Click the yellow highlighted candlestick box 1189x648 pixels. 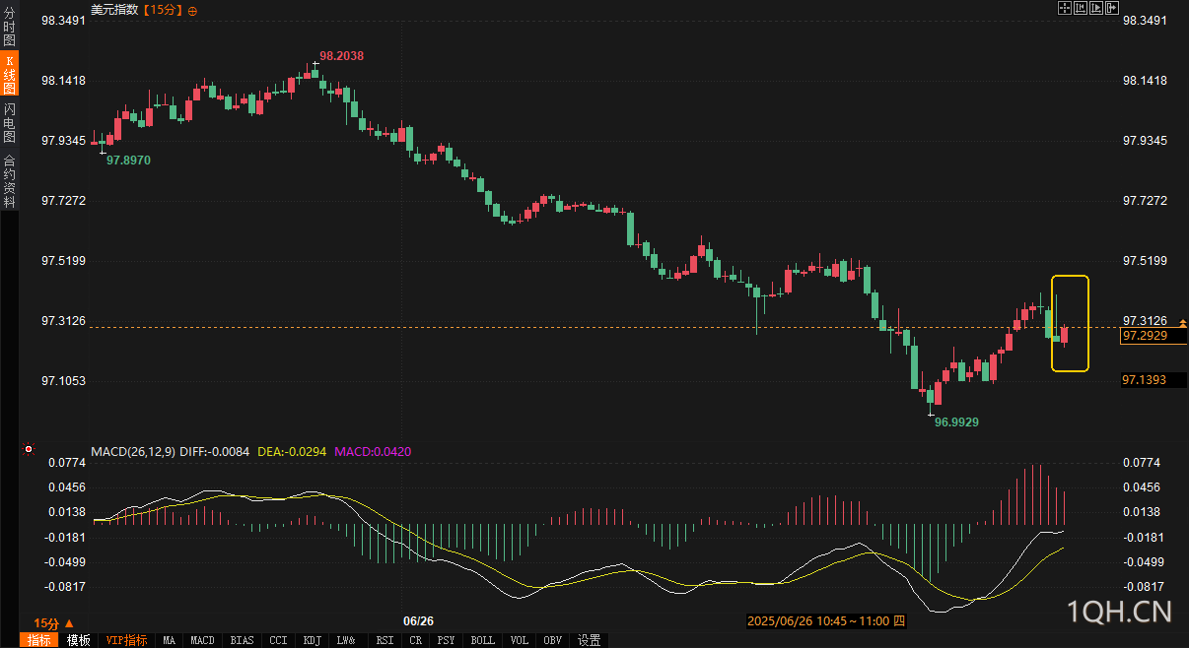coord(1070,323)
